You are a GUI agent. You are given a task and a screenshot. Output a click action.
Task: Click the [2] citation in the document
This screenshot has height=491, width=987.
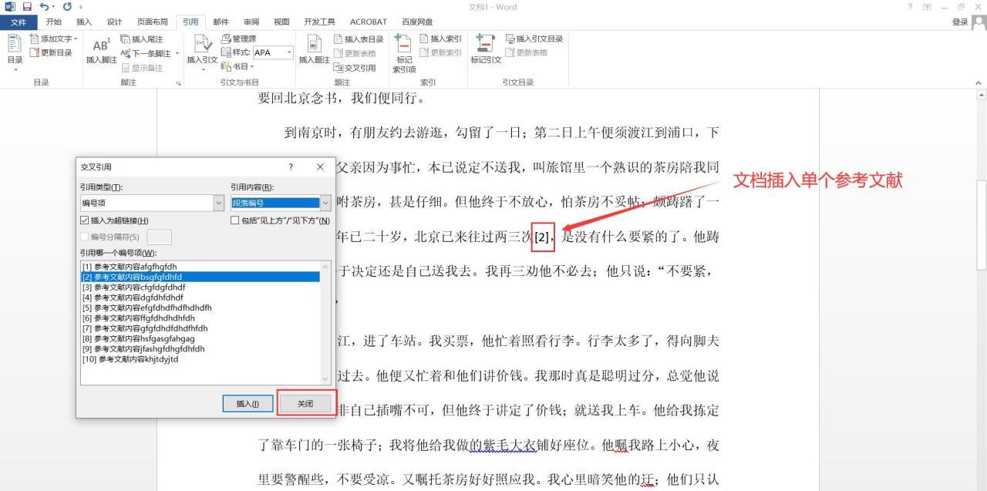tap(542, 237)
